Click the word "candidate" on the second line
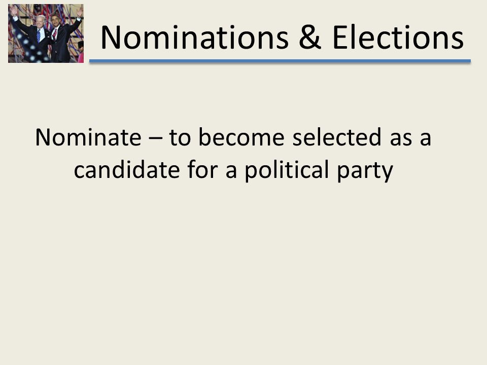Image resolution: width=487 pixels, height=365 pixels. pos(127,169)
